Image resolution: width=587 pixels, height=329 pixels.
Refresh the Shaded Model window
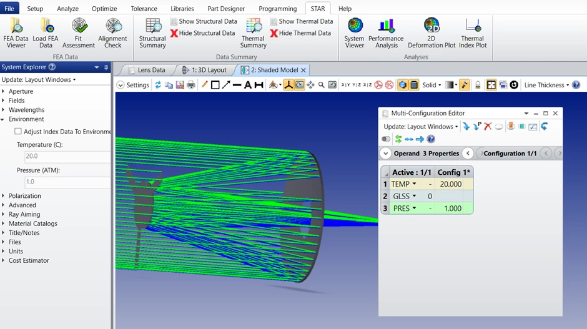tap(158, 85)
